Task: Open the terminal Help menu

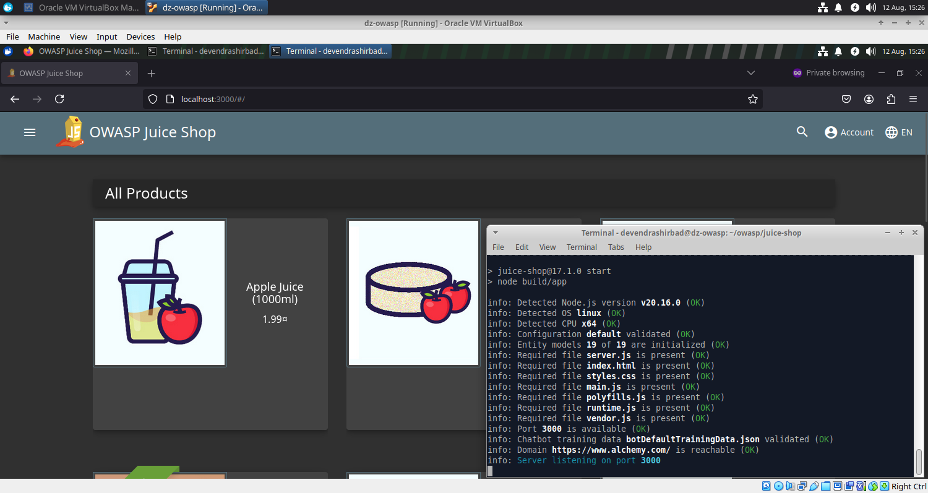Action: click(643, 247)
